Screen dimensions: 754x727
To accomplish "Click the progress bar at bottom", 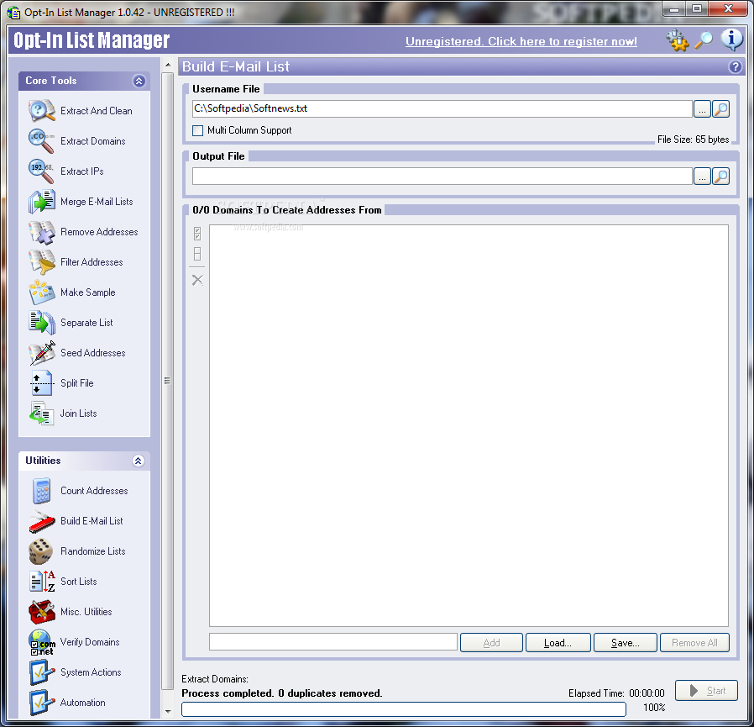I will [404, 709].
